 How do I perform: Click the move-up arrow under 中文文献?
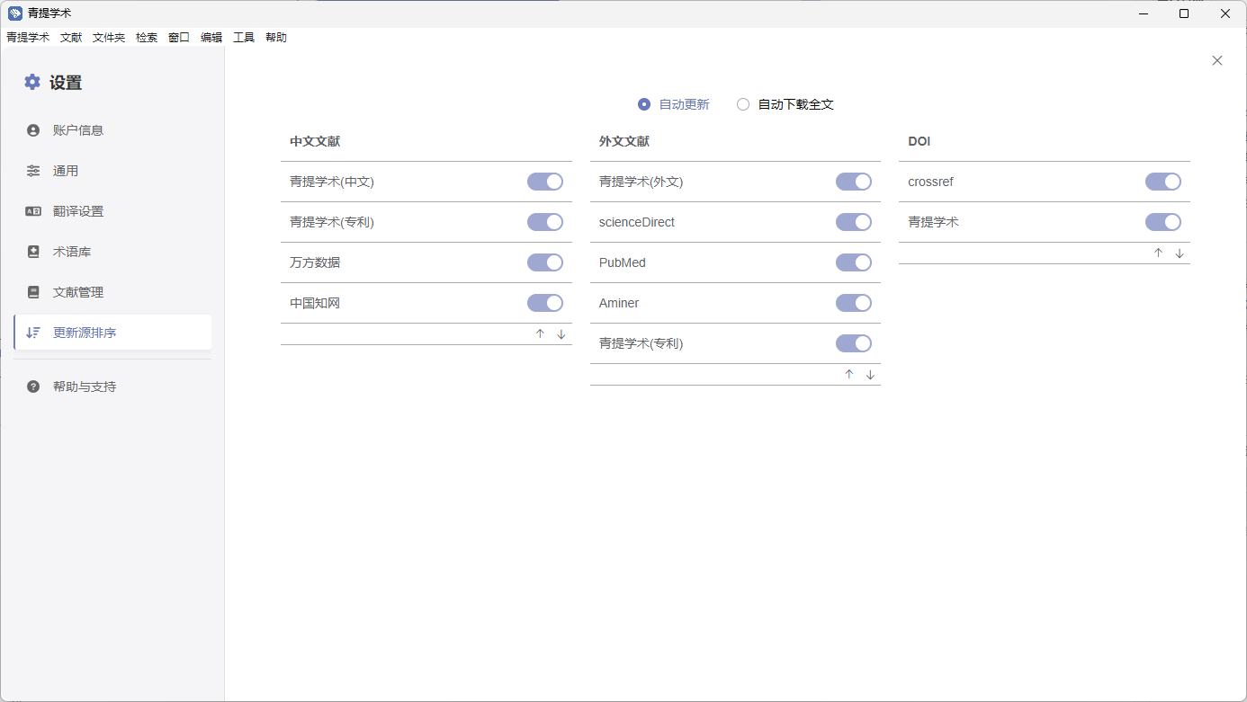coord(540,334)
